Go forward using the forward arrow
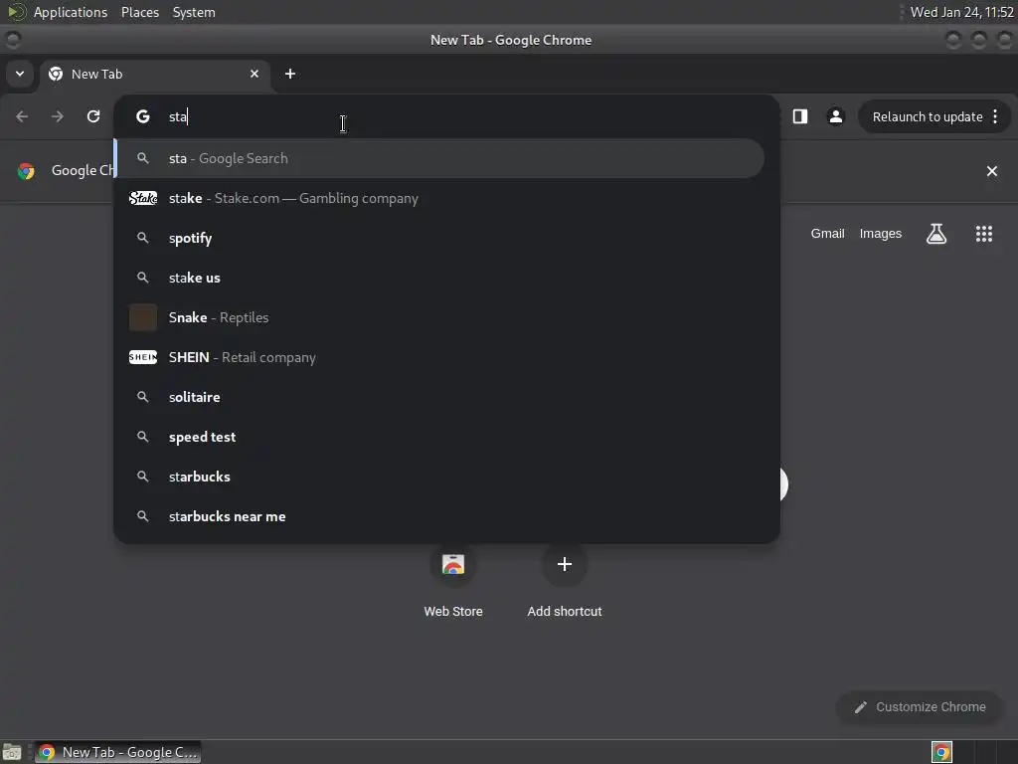 point(58,116)
